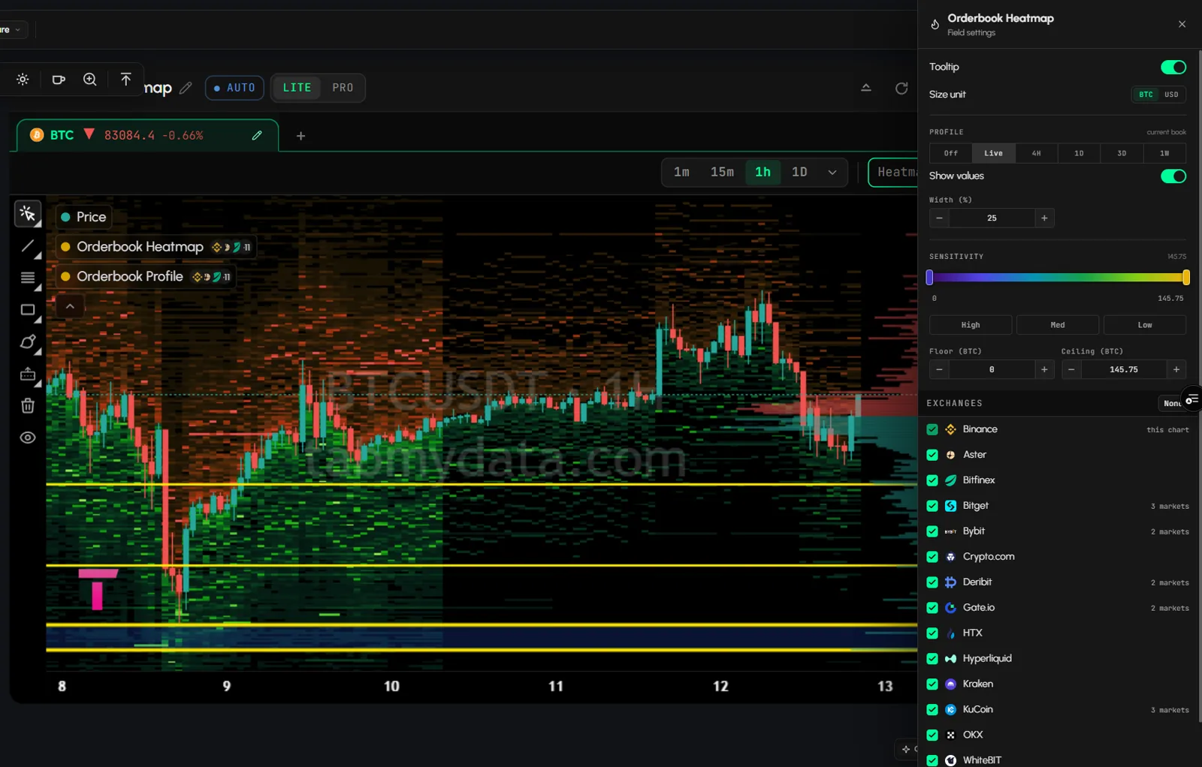Viewport: 1202px width, 767px height.
Task: Uncheck the OKX exchange checkbox
Action: [932, 735]
